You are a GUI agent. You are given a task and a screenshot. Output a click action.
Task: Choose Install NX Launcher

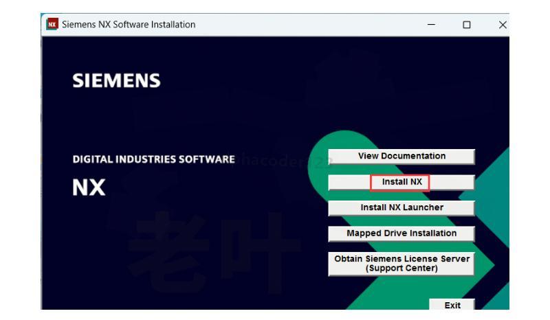[401, 208]
